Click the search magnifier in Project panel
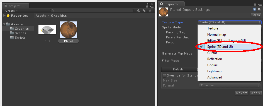This screenshot has width=263, height=106. pos(53,11)
